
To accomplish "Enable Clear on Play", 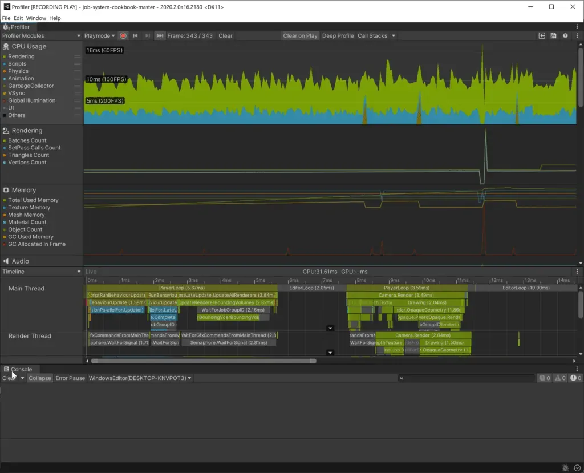I will click(x=300, y=35).
